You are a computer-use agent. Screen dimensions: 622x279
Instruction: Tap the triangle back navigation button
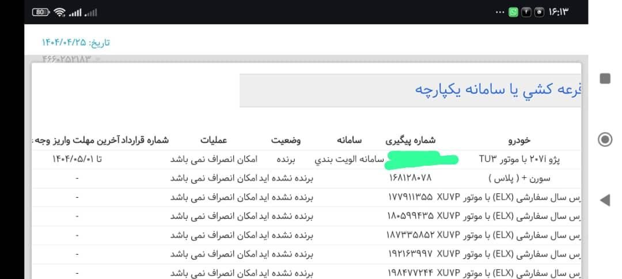click(605, 200)
